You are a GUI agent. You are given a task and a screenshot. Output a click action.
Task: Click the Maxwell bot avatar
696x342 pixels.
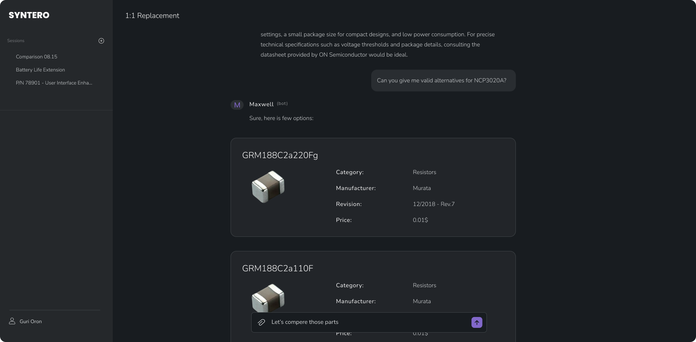[237, 105]
